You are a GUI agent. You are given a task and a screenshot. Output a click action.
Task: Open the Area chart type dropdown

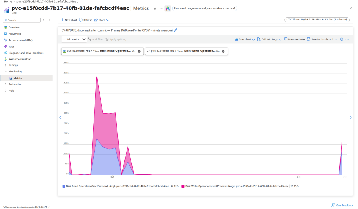244,39
